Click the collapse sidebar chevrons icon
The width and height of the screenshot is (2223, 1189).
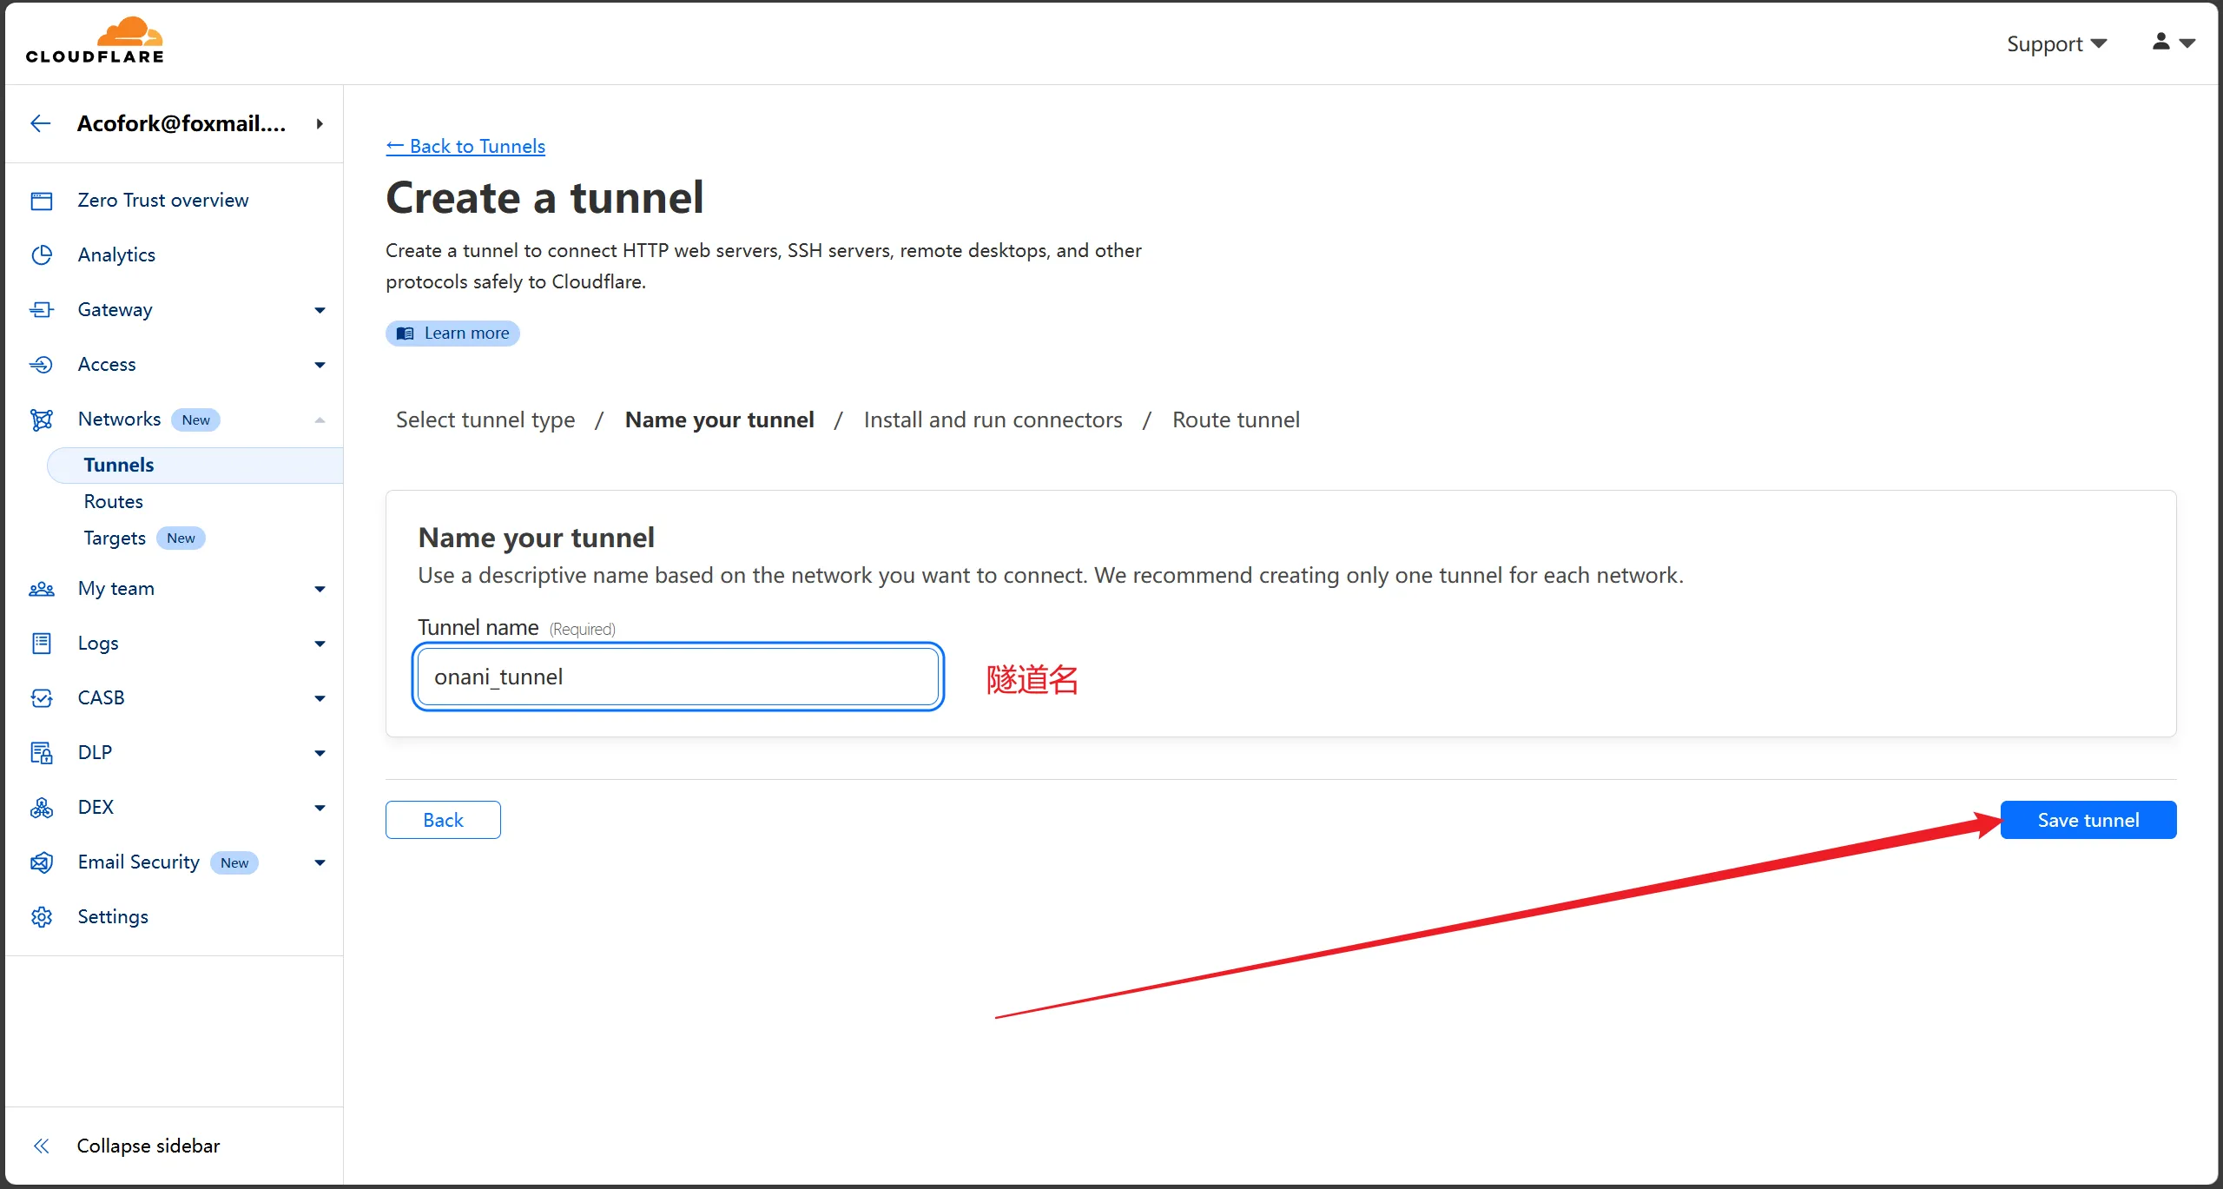[x=41, y=1146]
